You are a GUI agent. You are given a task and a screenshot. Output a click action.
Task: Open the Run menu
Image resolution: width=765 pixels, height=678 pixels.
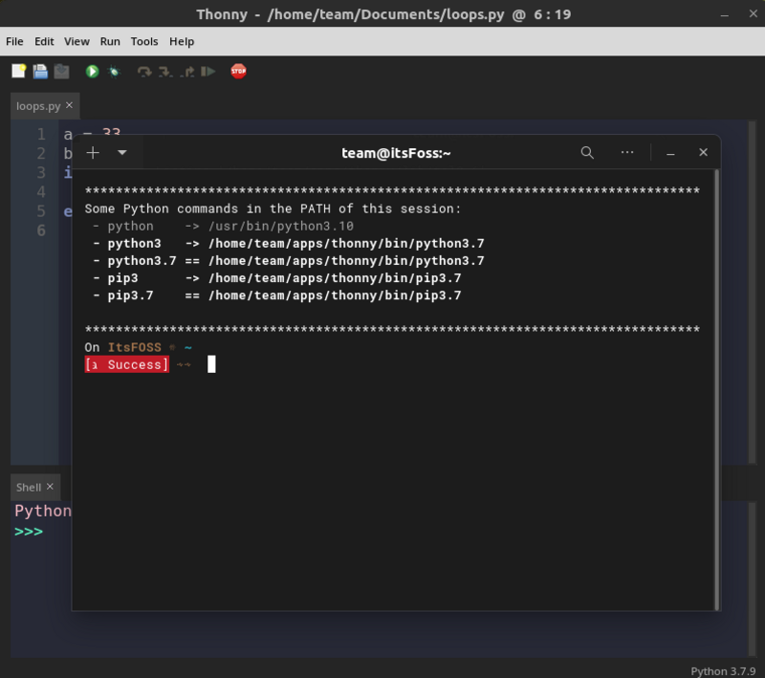point(108,41)
